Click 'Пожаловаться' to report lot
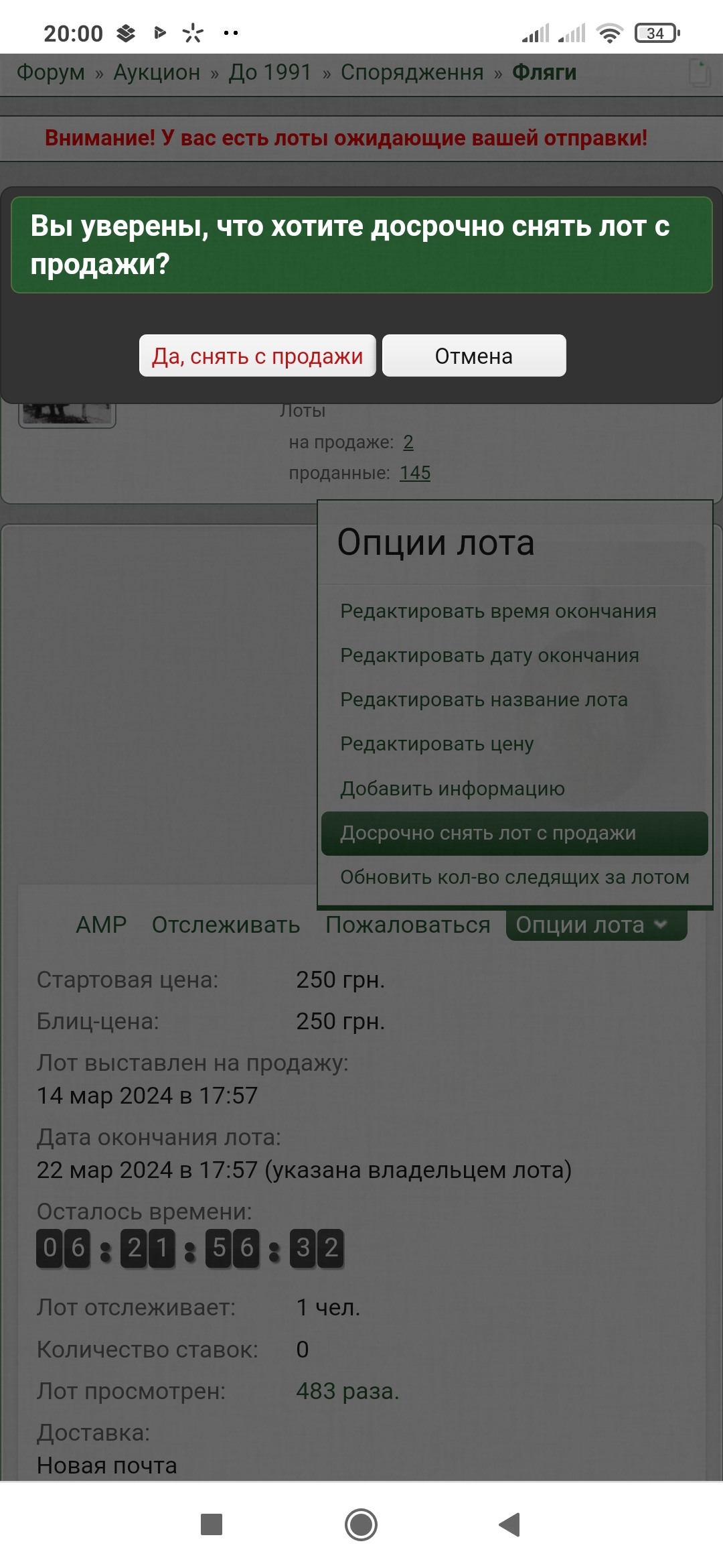 [x=408, y=925]
